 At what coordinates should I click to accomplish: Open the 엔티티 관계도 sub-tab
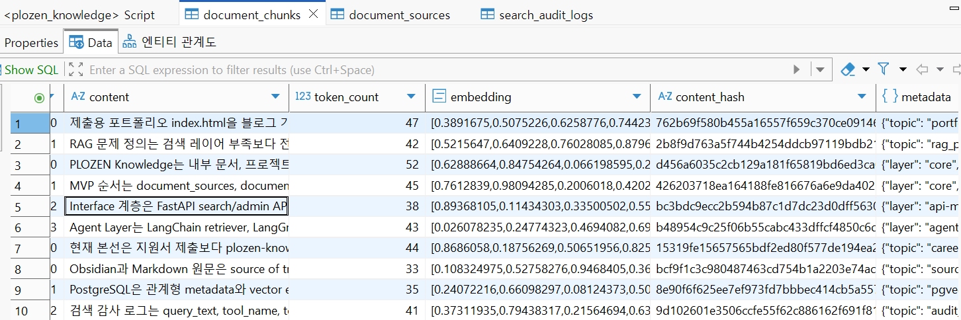169,43
